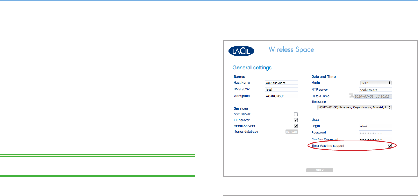This screenshot has height=196, width=418.
Task: Click the time field showing 13:16:01
Action: tap(383, 96)
